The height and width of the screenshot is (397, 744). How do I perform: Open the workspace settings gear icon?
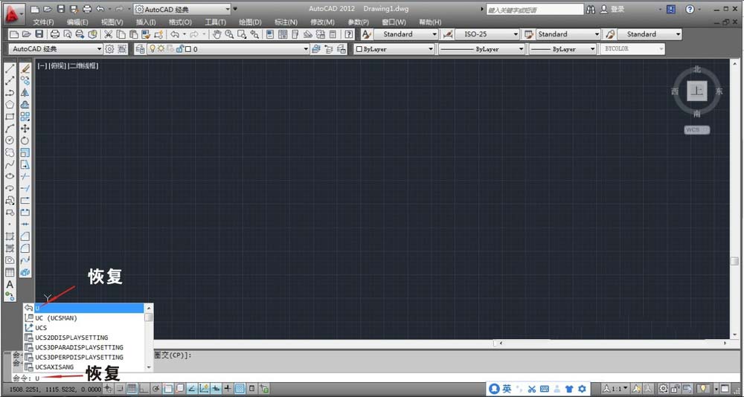pos(109,49)
